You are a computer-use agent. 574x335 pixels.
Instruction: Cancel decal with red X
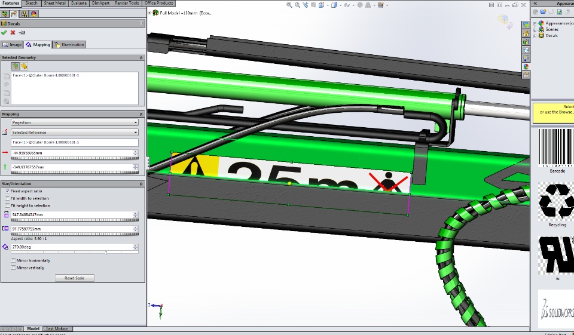(13, 33)
